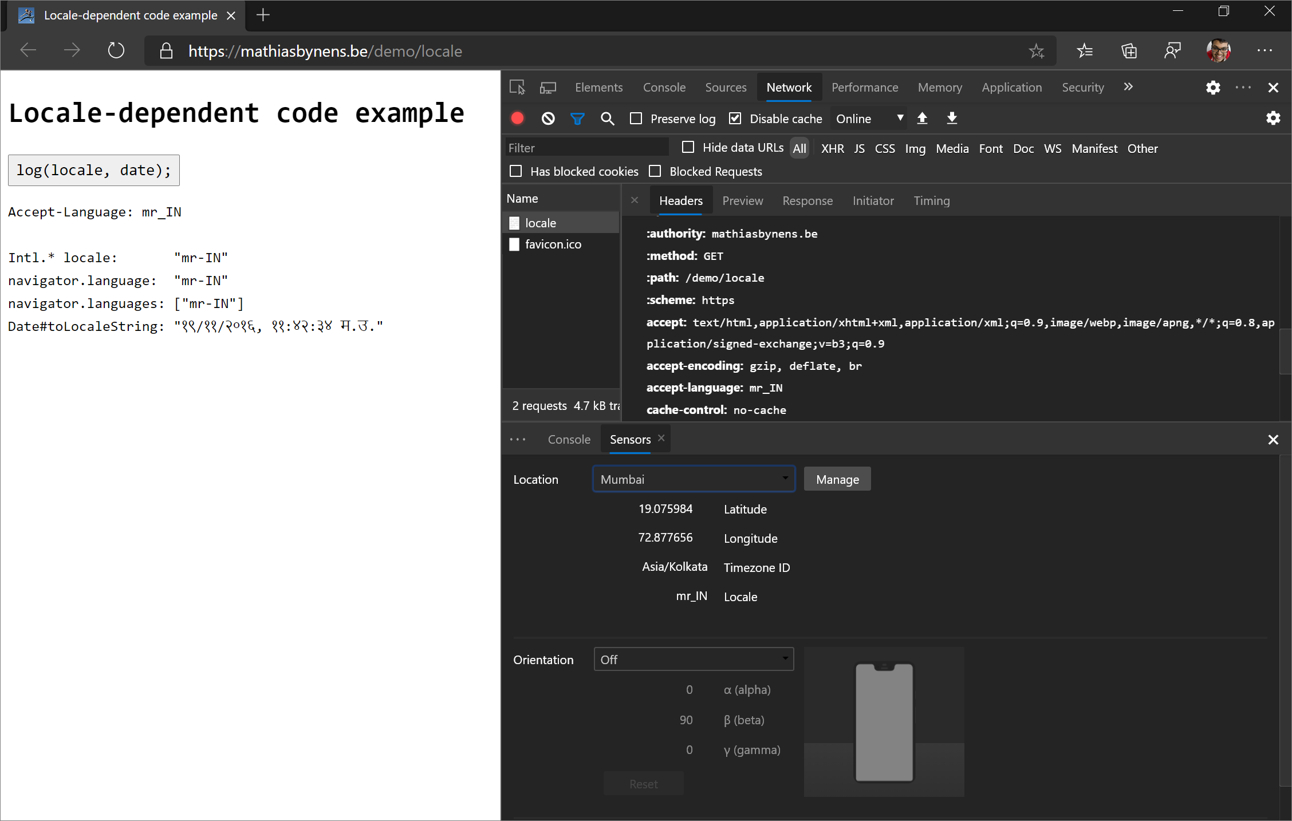Click the Manage button for location sensors
The width and height of the screenshot is (1292, 821).
pos(836,479)
